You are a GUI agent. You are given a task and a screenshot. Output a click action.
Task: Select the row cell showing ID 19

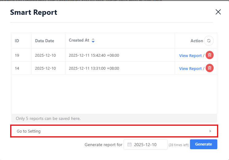17,55
